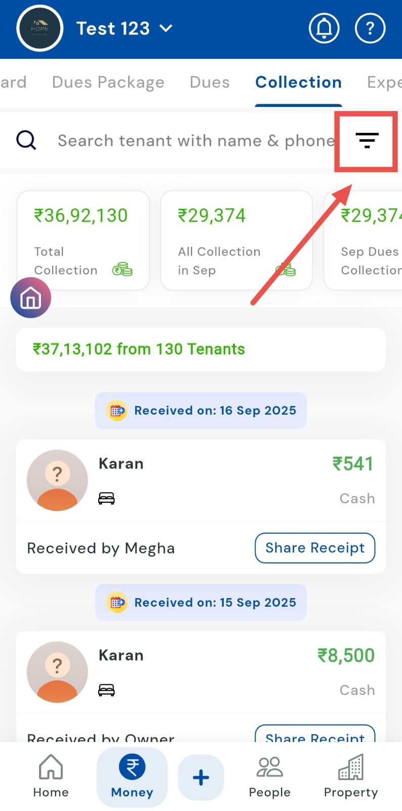Tap the help question mark icon
This screenshot has width=402, height=811.
(x=370, y=28)
